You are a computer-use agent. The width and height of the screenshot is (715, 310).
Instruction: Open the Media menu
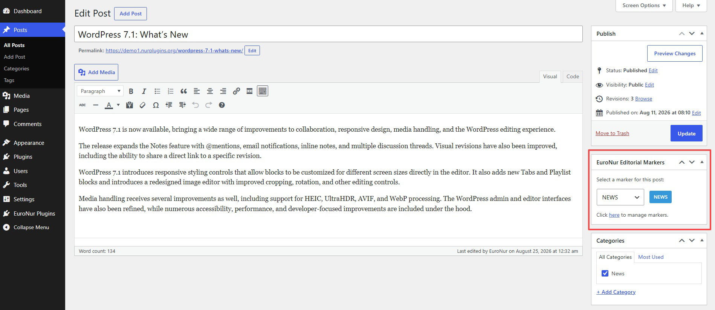32,96
